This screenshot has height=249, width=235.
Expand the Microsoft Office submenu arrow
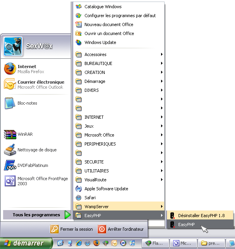161,135
